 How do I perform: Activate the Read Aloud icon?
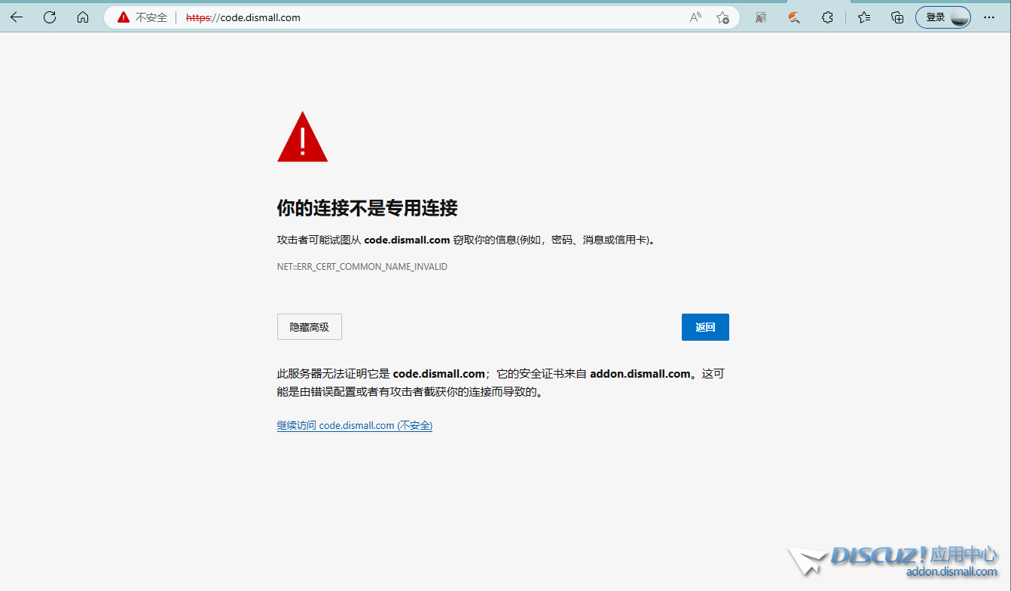[x=695, y=17]
